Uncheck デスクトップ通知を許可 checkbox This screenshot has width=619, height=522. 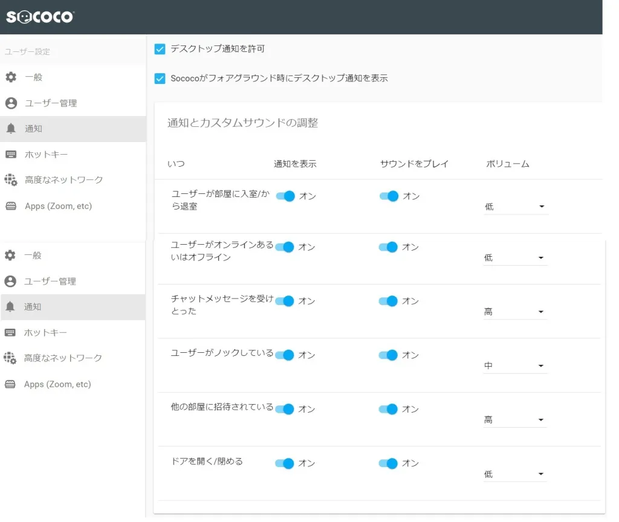point(160,49)
